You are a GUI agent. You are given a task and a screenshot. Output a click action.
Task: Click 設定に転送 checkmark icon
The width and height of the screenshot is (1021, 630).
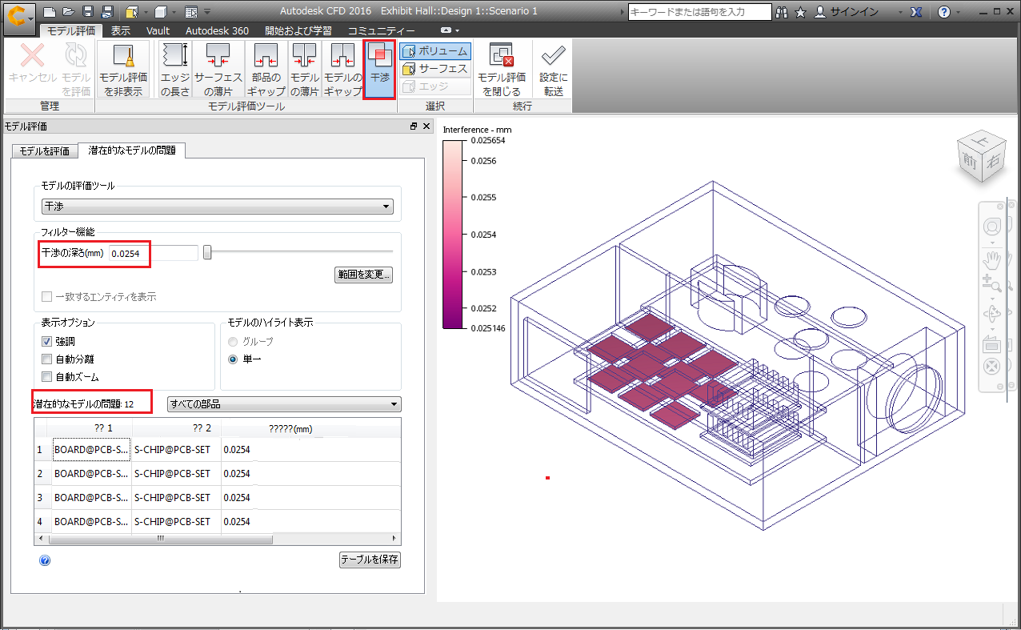coord(553,70)
